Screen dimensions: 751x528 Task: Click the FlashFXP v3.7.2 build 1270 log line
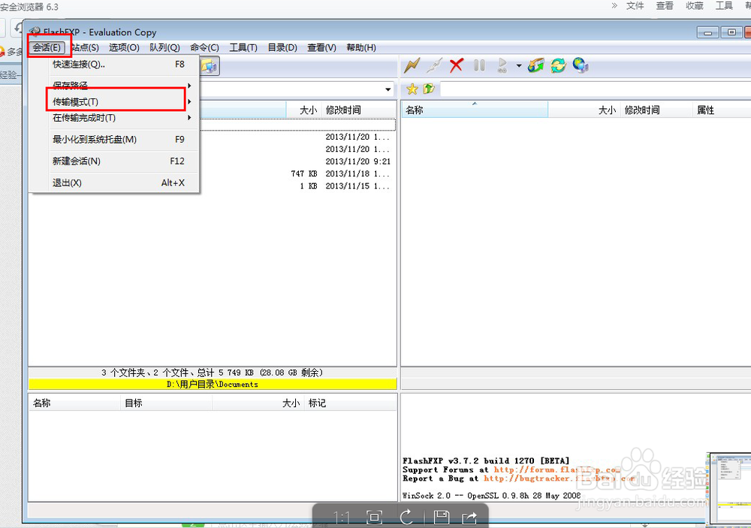486,461
